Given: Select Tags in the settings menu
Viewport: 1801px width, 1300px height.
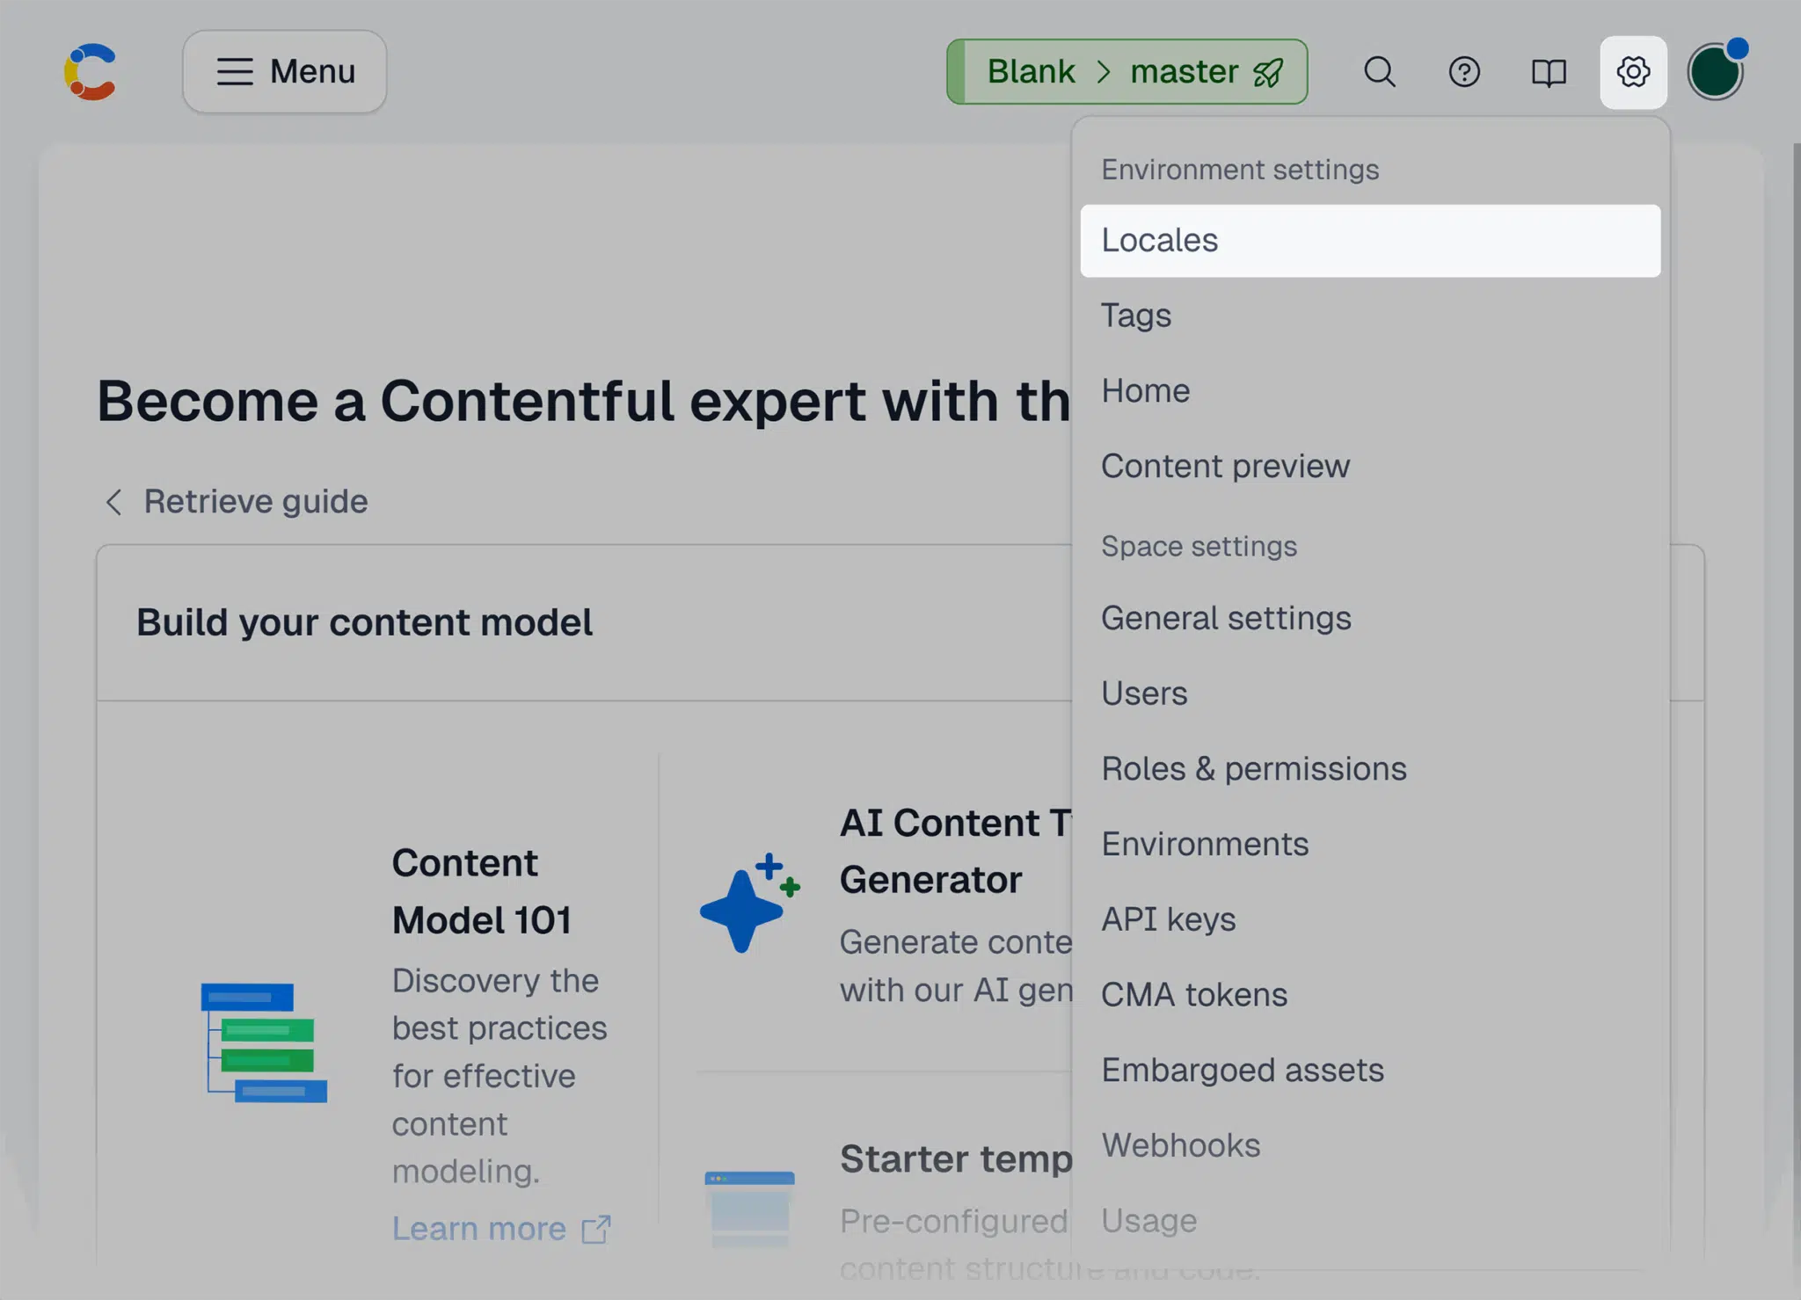Looking at the screenshot, I should [1370, 316].
